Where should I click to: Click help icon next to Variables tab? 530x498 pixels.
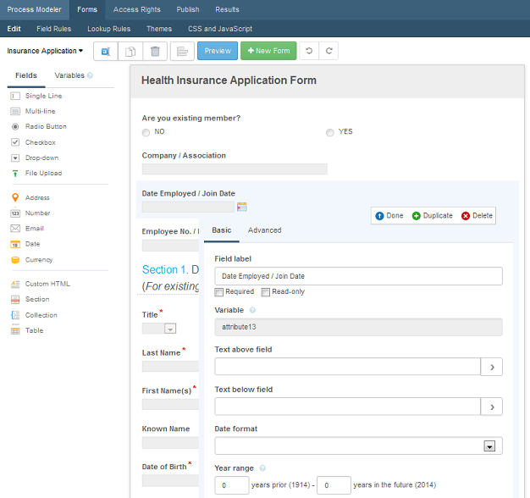pyautogui.click(x=90, y=75)
